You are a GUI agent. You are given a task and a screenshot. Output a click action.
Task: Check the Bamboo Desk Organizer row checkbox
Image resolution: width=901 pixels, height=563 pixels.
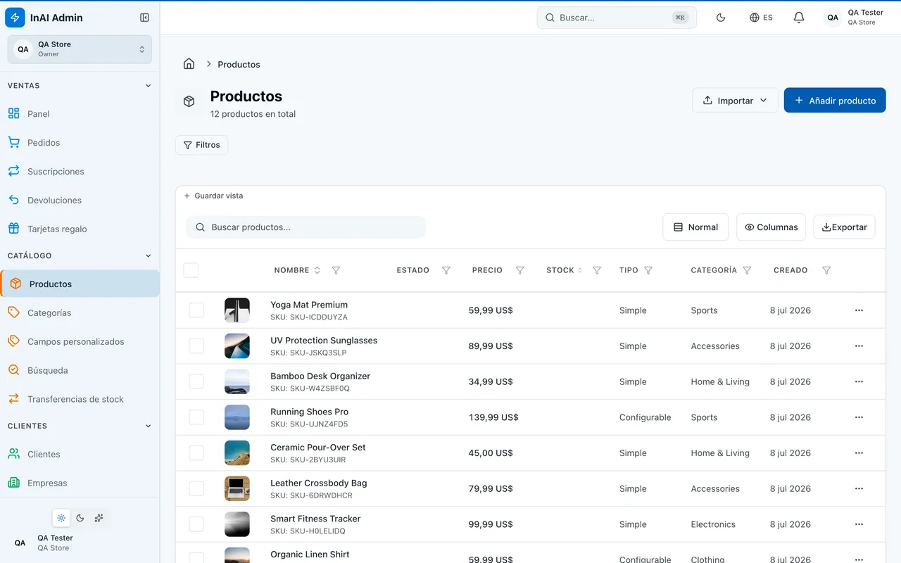point(196,381)
